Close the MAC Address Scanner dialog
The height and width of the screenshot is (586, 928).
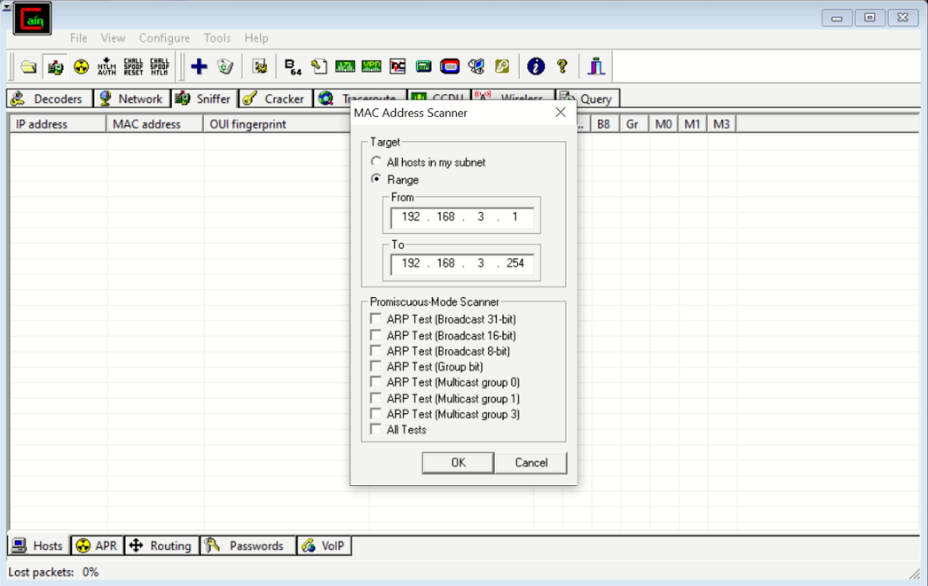coord(561,113)
